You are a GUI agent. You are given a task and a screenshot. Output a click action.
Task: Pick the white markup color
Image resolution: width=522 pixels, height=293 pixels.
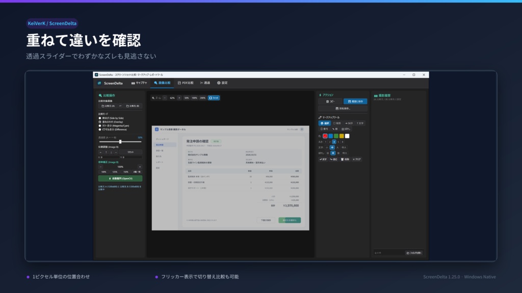pos(347,136)
